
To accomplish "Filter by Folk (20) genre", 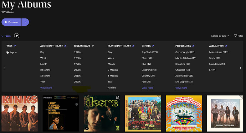I will (146, 82).
